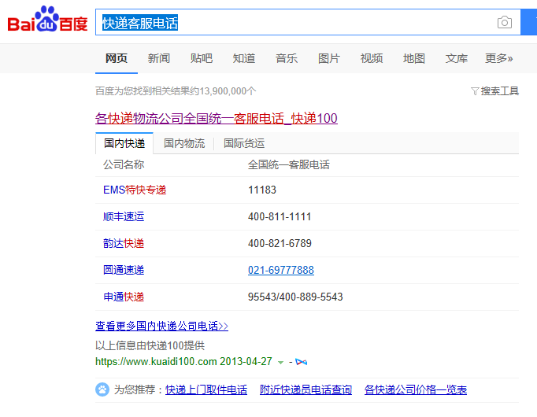537x417 pixels.
Task: Open the 地图 search tab
Action: (x=413, y=58)
